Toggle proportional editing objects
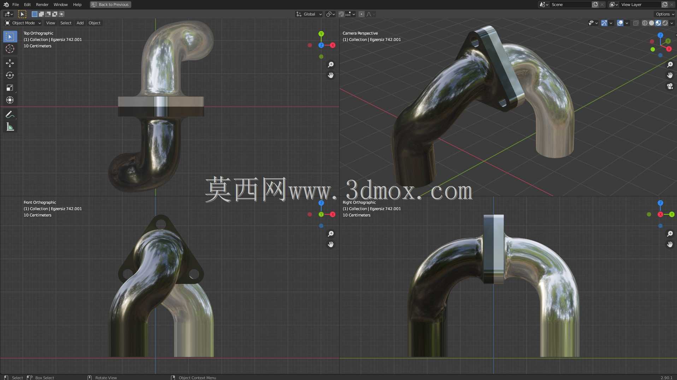 (x=361, y=14)
